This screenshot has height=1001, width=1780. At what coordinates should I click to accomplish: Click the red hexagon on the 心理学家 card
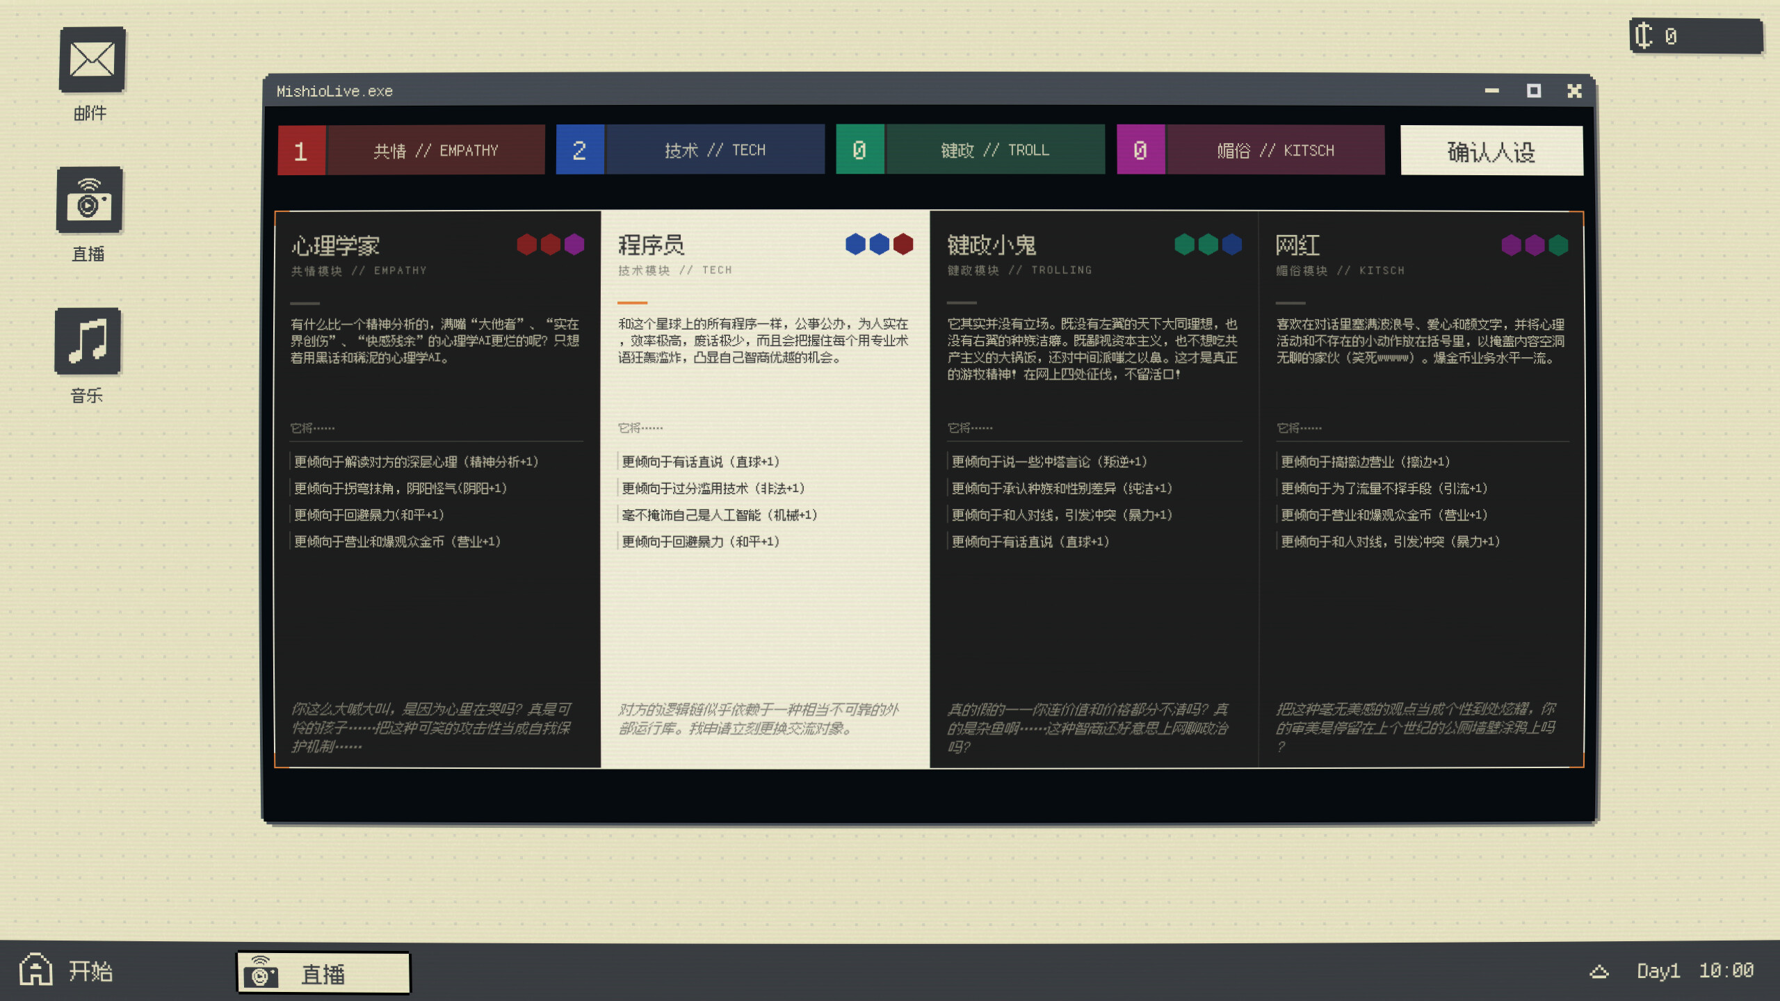(526, 245)
